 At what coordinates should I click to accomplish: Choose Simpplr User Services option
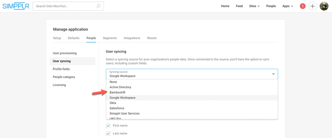tap(192, 113)
